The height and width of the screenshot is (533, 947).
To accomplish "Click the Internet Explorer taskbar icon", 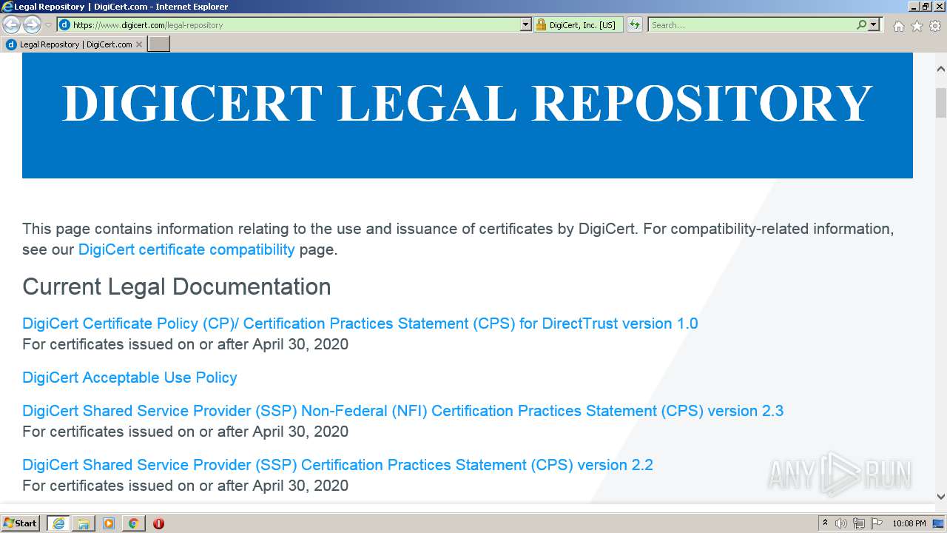I will click(x=58, y=523).
